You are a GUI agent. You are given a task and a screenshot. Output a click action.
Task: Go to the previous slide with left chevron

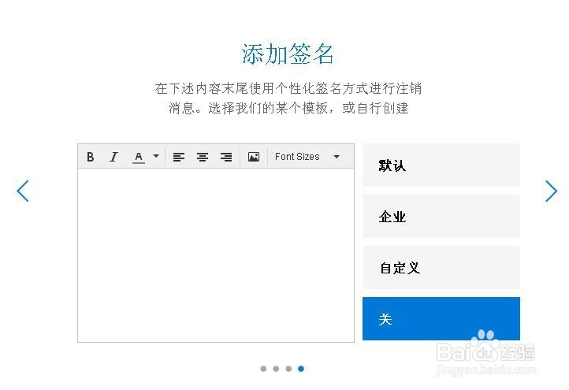23,191
